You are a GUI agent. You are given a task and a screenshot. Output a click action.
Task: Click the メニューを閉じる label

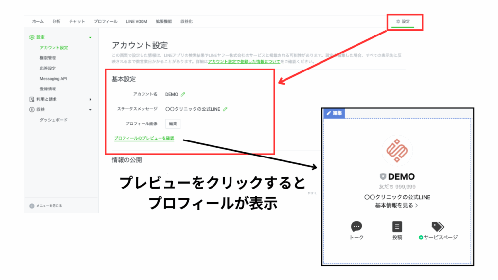[x=49, y=206]
